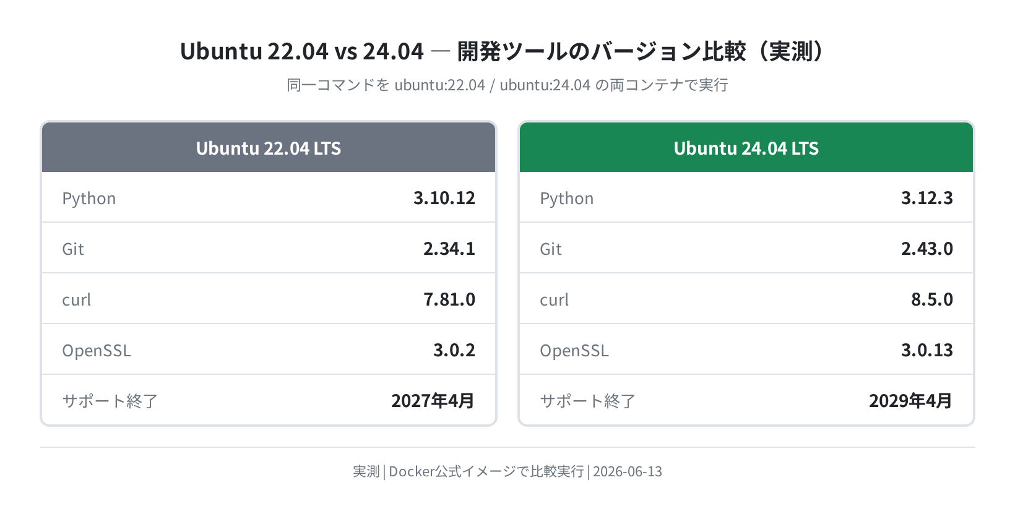Click Python version 3.10.12
This screenshot has height=506, width=1015.
(444, 198)
